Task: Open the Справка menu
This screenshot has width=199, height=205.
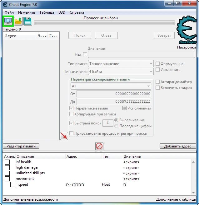Action: (77, 12)
